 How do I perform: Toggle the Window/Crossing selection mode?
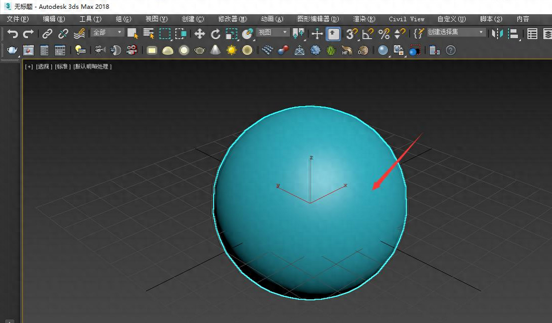pyautogui.click(x=181, y=34)
